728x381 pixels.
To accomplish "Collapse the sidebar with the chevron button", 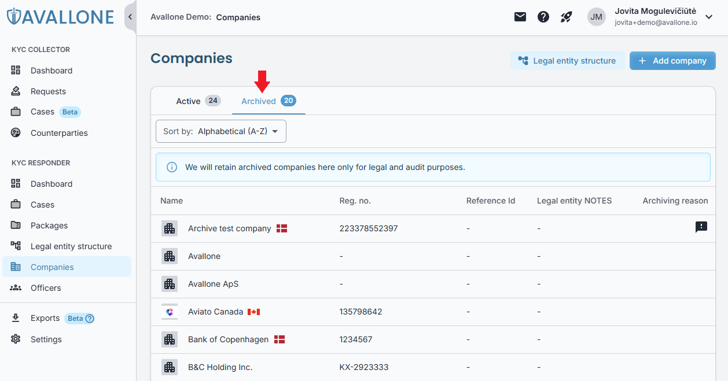I will 130,17.
